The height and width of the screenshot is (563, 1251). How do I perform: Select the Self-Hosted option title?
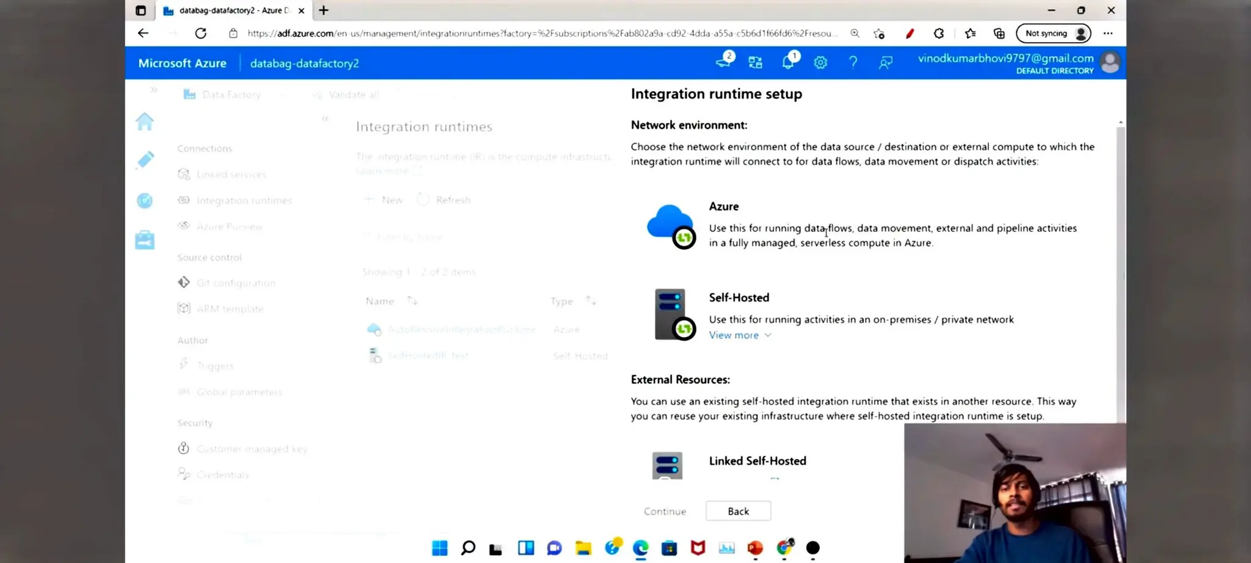click(739, 297)
